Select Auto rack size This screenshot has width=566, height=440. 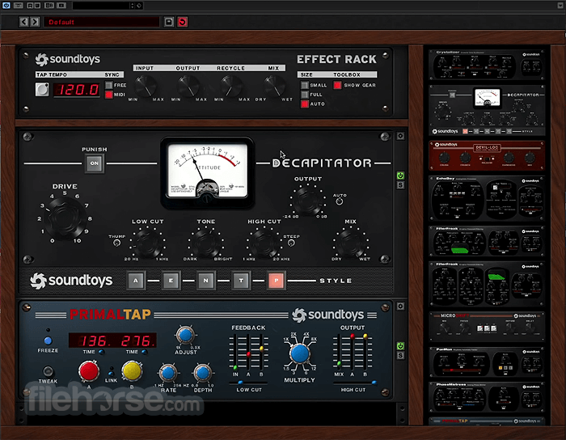(x=305, y=104)
